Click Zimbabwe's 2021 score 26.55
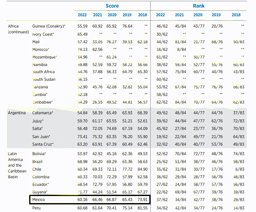 point(97,102)
